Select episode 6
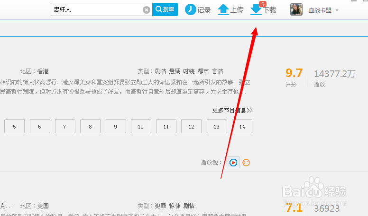The width and height of the screenshot is (368, 216). (40, 126)
